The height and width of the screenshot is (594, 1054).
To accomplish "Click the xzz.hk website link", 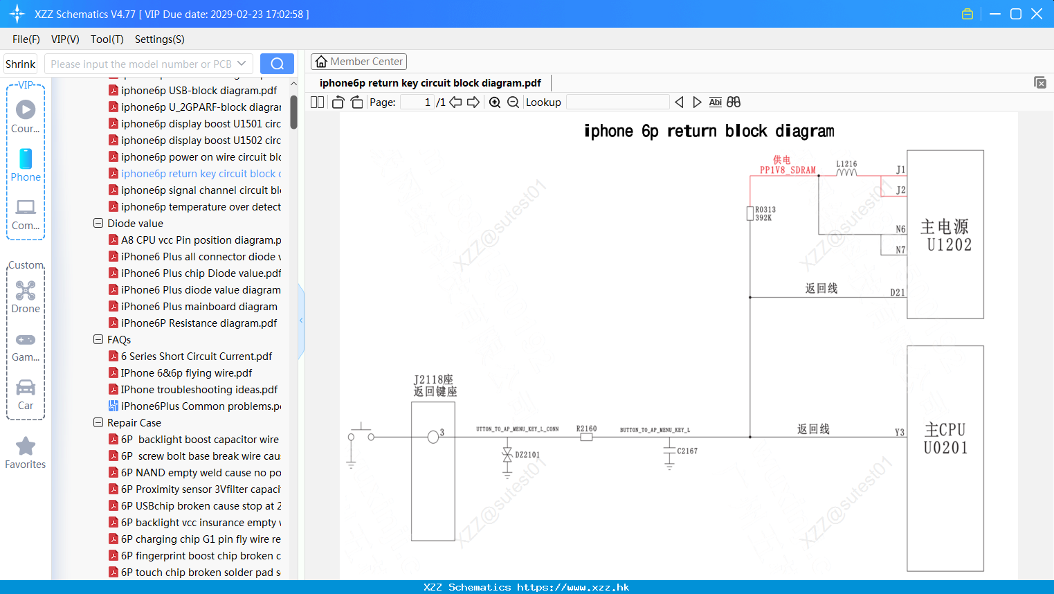I will [x=573, y=587].
